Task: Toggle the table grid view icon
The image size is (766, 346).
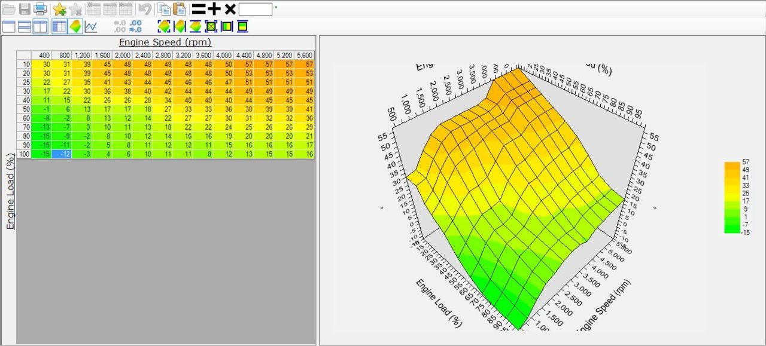Action: (x=59, y=26)
